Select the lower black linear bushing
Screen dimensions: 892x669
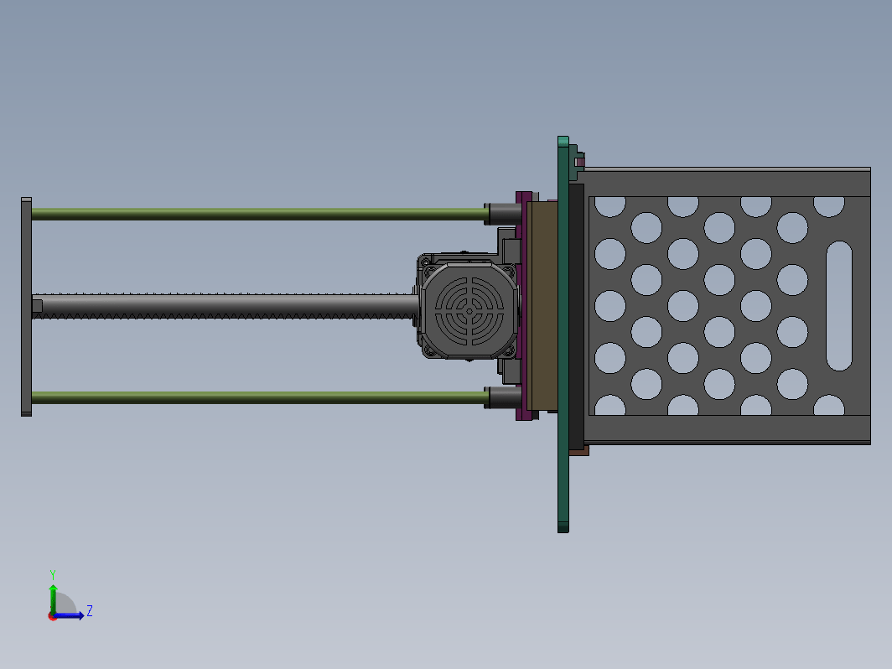point(503,397)
